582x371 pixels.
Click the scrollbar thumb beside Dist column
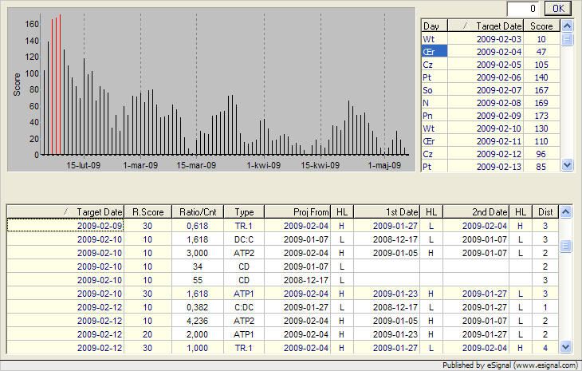tap(565, 246)
